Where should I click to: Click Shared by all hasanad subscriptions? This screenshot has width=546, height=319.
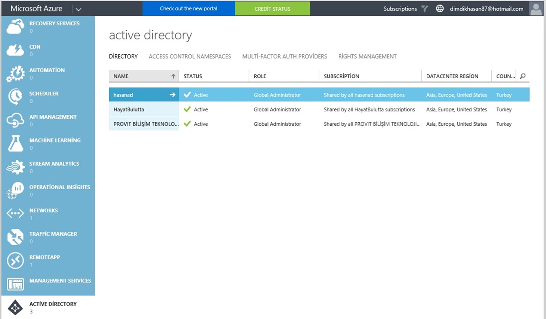click(364, 95)
